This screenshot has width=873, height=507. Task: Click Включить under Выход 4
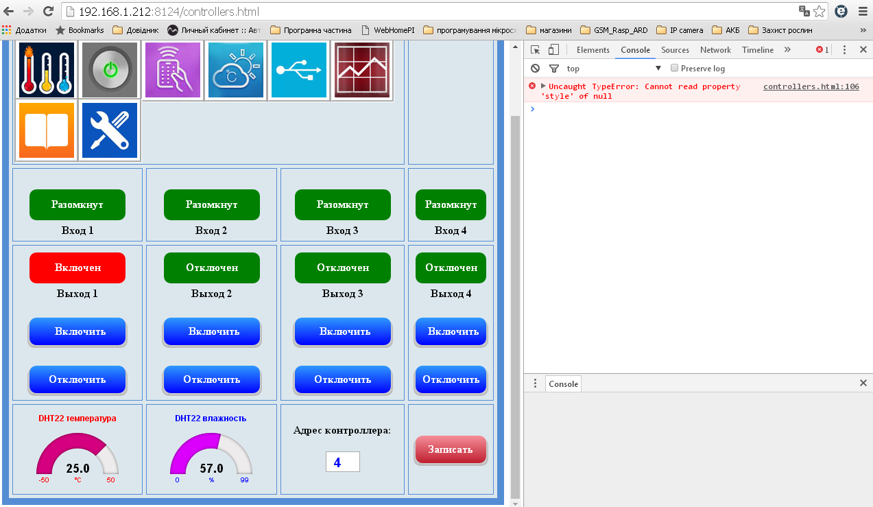pos(451,332)
